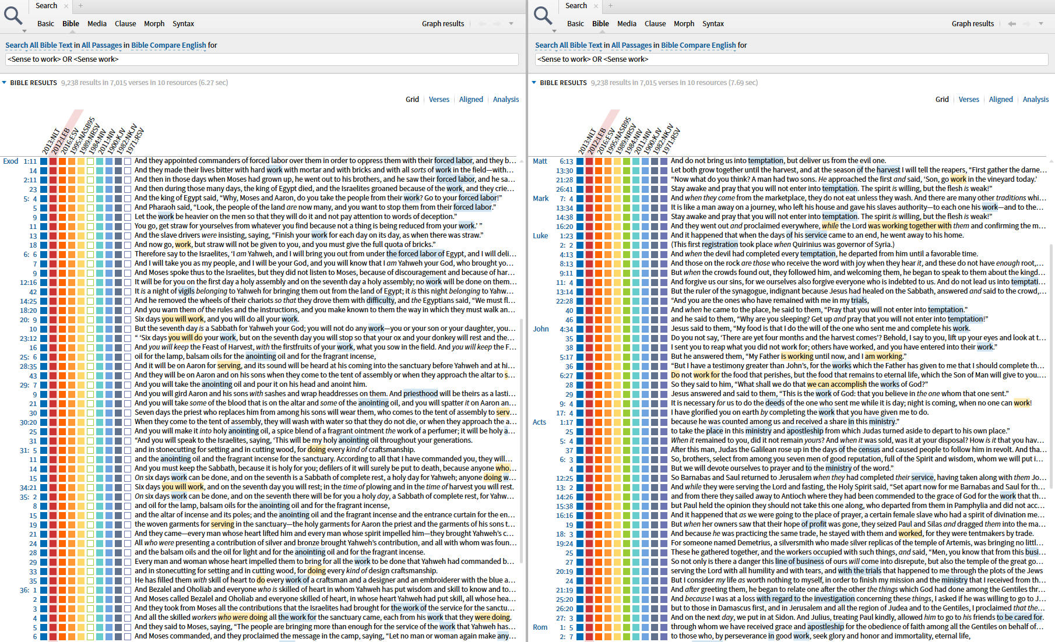Viewport: 1055px width, 642px height.
Task: Click verse reference 34:21 in left panel
Action: [29, 488]
